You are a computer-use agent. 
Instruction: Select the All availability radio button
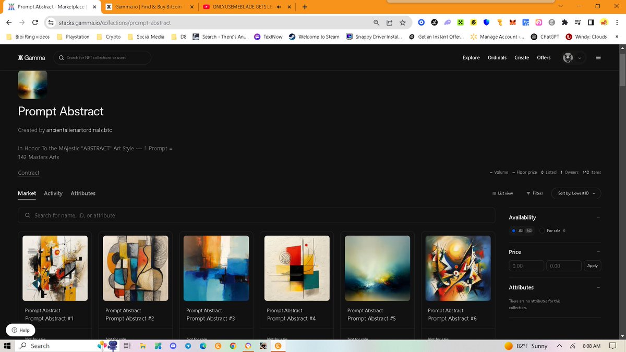point(514,230)
